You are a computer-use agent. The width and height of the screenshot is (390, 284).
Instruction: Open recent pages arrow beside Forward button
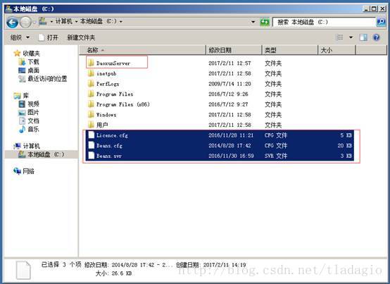click(34, 22)
